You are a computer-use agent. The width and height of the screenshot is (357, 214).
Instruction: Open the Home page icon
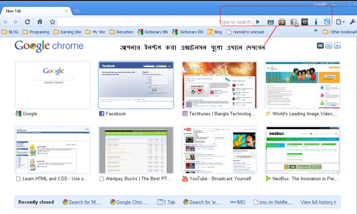point(40,22)
